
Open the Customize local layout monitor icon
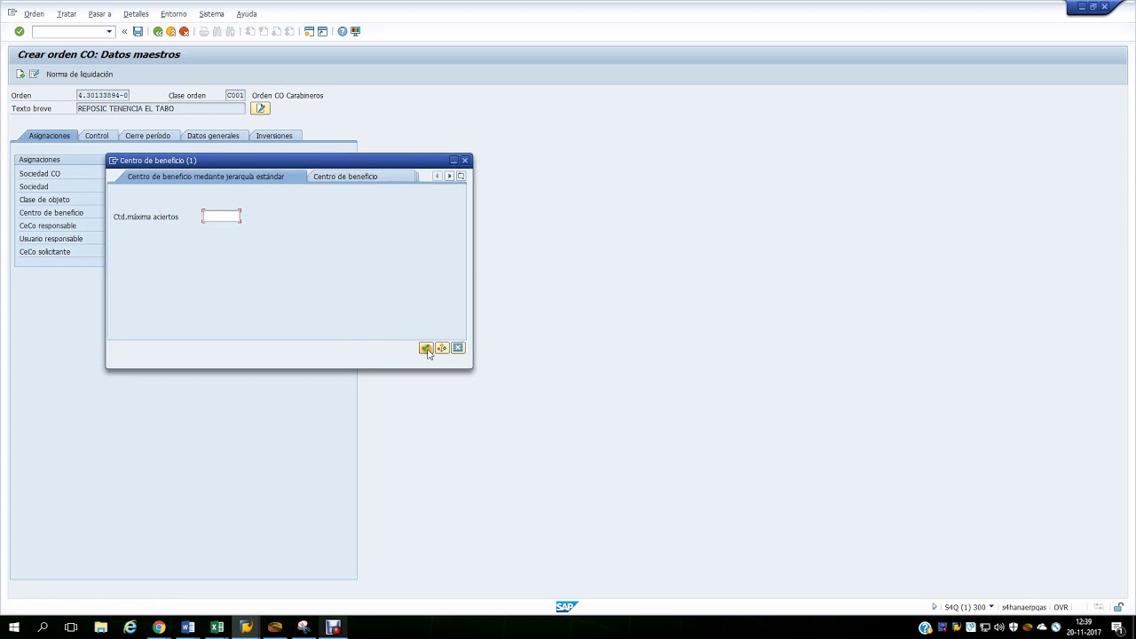(356, 32)
